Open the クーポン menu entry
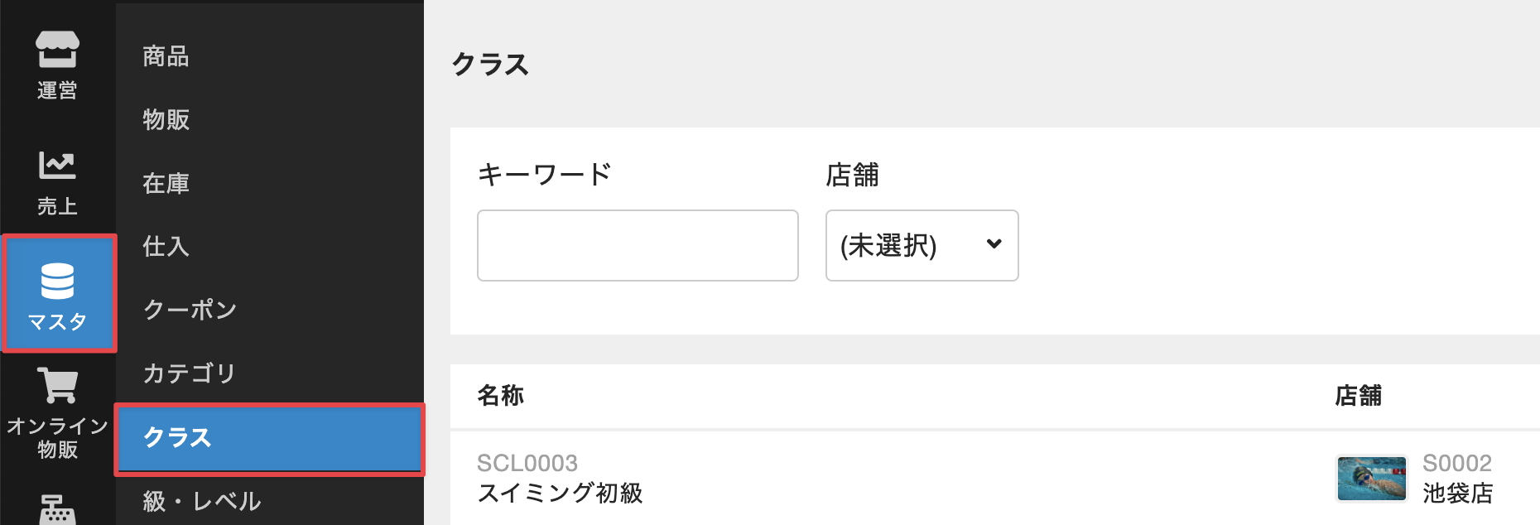 point(190,310)
